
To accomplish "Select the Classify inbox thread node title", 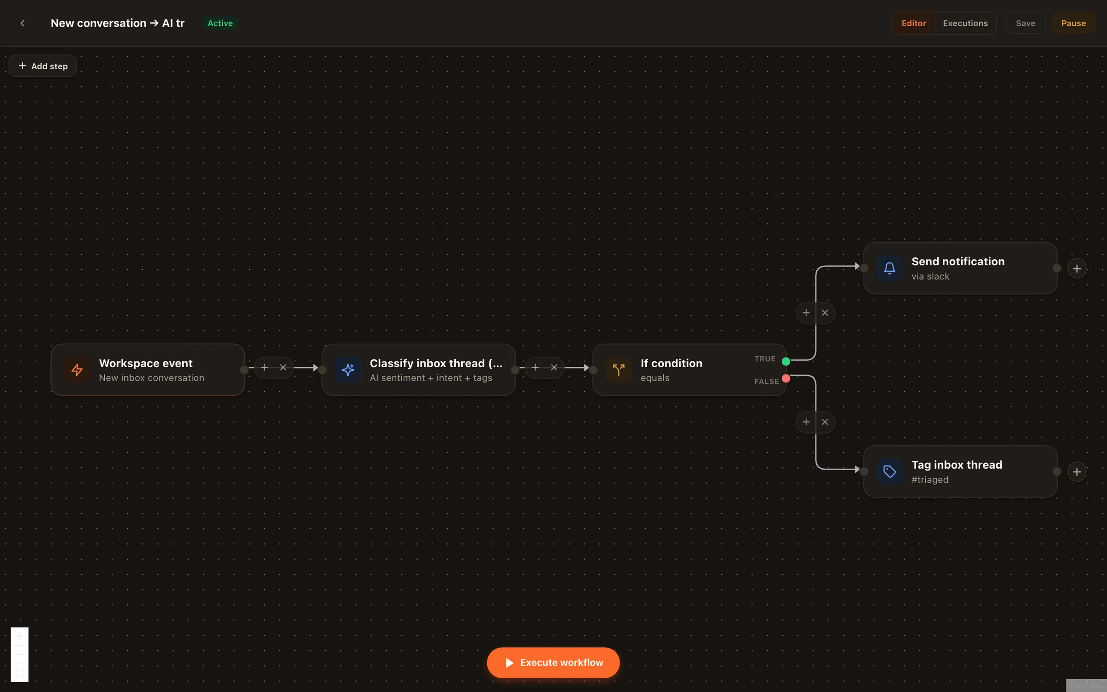I will (x=436, y=363).
